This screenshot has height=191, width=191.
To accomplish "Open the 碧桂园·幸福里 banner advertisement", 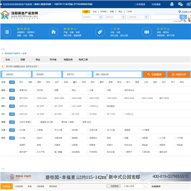I will [95, 177].
